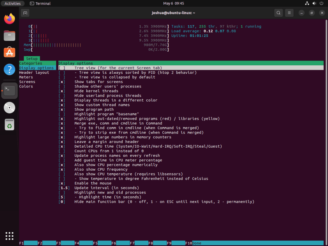Click the Activities button
This screenshot has height=246, width=328.
tap(12, 3)
